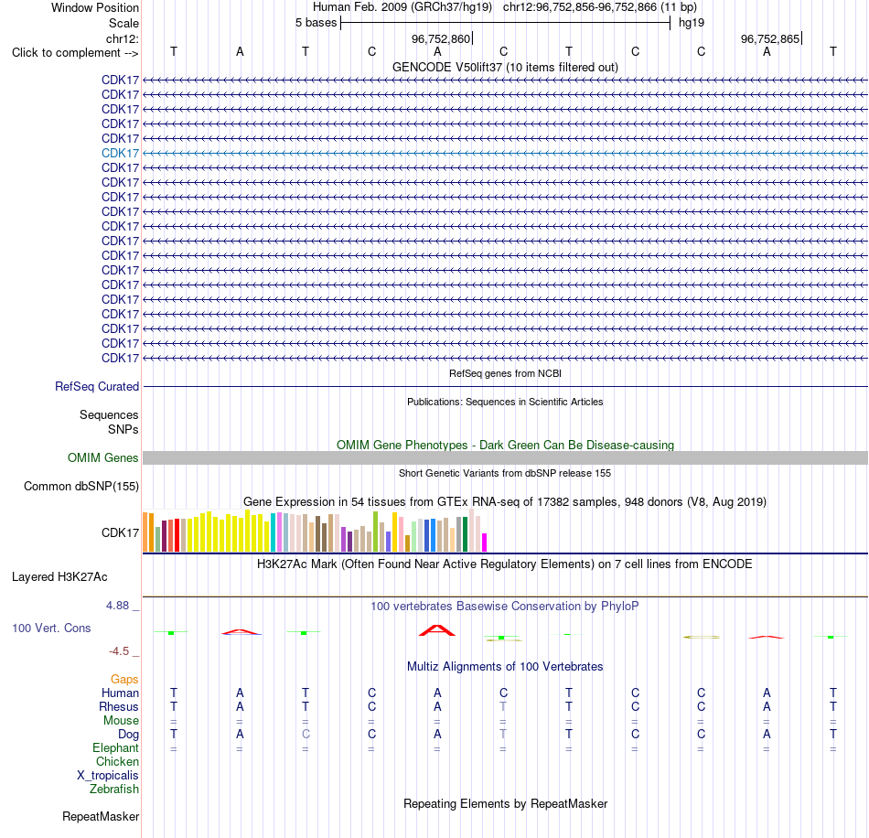Click the X_tropicalis alignment row label
The image size is (869, 838).
108,776
